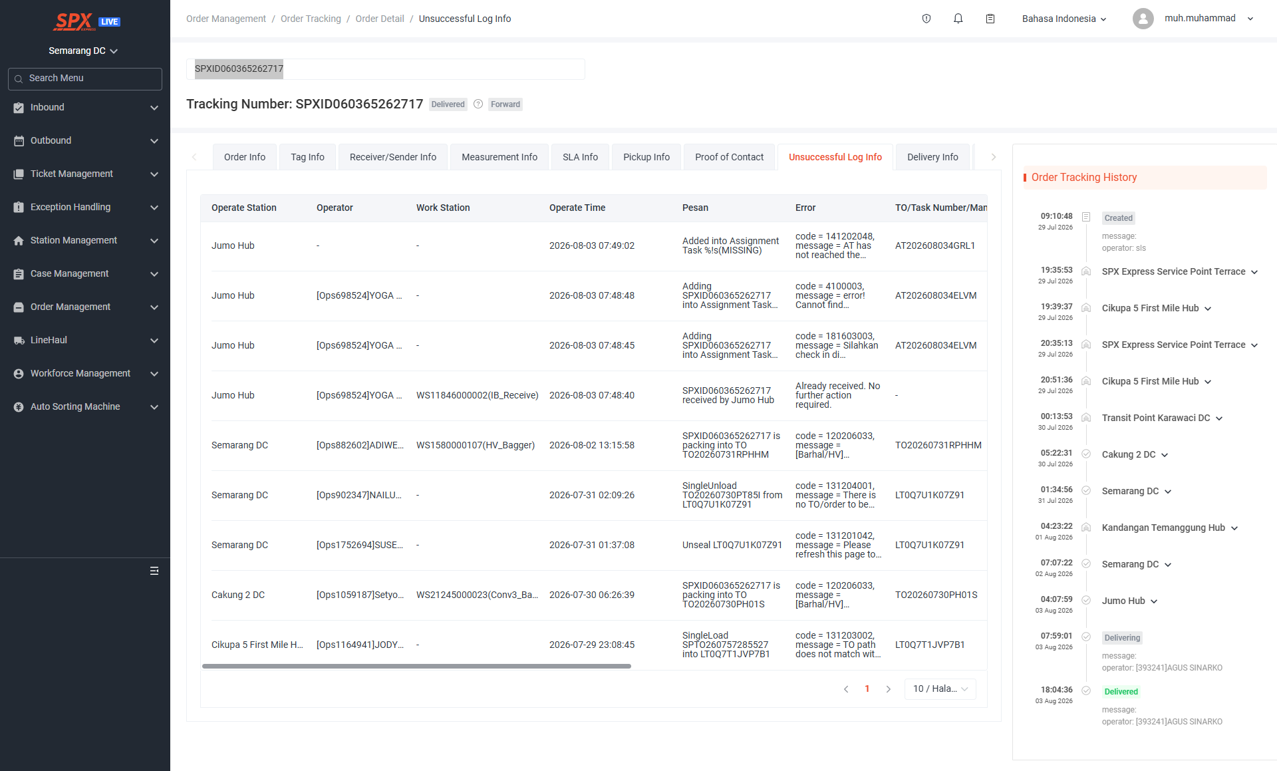Open the notifications bell
Screen dimensions: 1277x771
tap(958, 19)
